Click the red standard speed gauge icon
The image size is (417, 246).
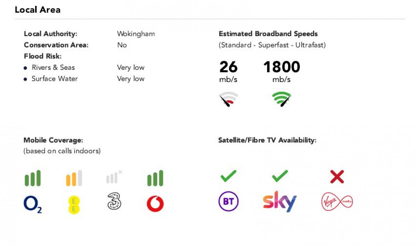[x=228, y=99]
